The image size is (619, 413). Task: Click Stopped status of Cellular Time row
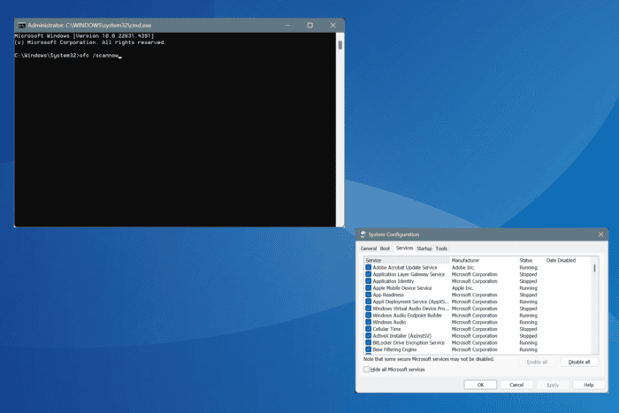(x=528, y=329)
